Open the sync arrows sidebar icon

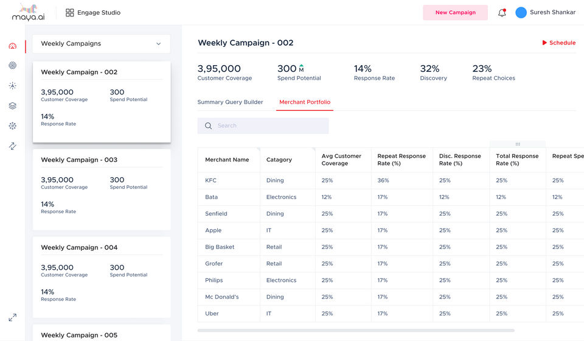[13, 146]
